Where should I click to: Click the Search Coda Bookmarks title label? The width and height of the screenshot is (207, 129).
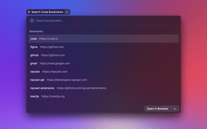click(47, 12)
